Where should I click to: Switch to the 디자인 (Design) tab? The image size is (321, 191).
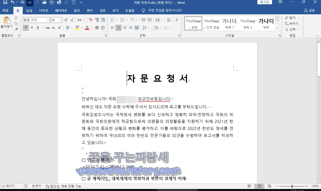pos(44,11)
